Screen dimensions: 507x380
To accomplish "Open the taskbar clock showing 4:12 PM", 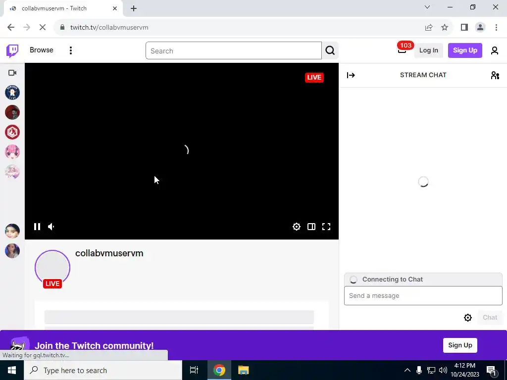I will (464, 370).
